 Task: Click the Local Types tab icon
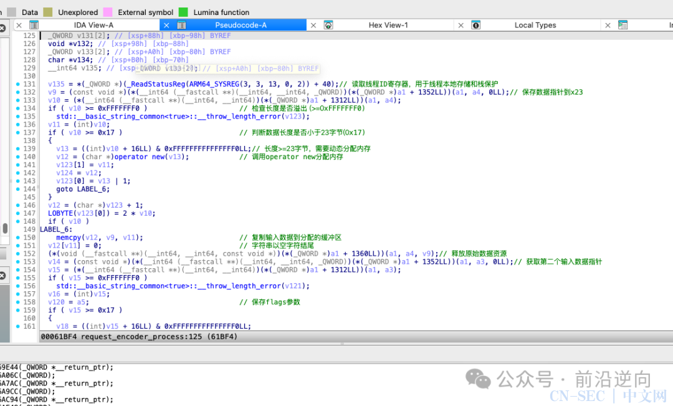[x=475, y=25]
